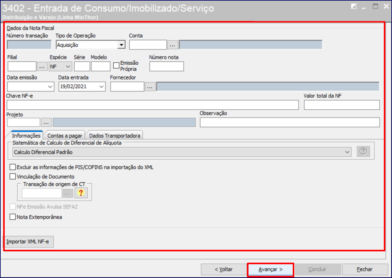The height and width of the screenshot is (278, 392).
Task: Click disabled ellipsis in Transação de origem
Action: click(67, 194)
